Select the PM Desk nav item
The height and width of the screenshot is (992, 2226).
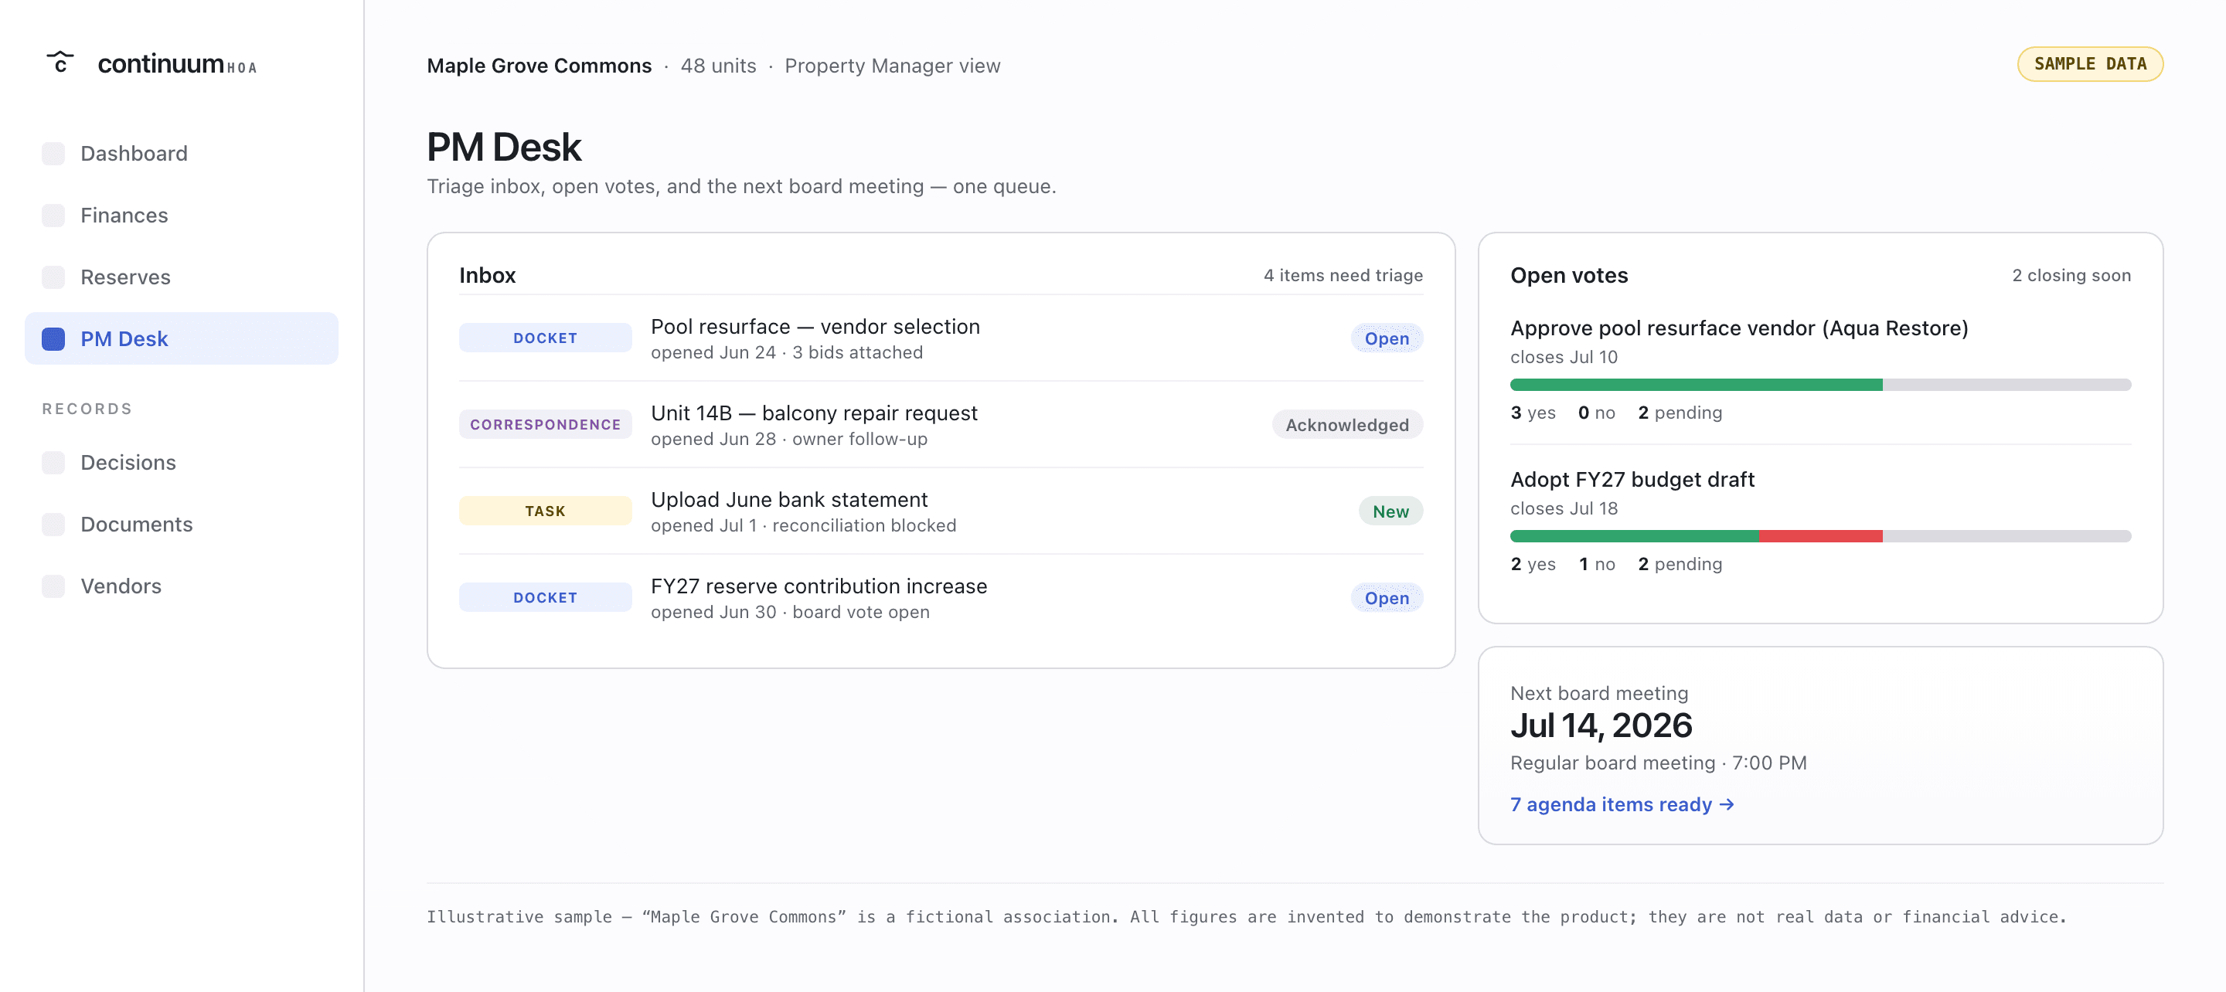pyautogui.click(x=182, y=338)
